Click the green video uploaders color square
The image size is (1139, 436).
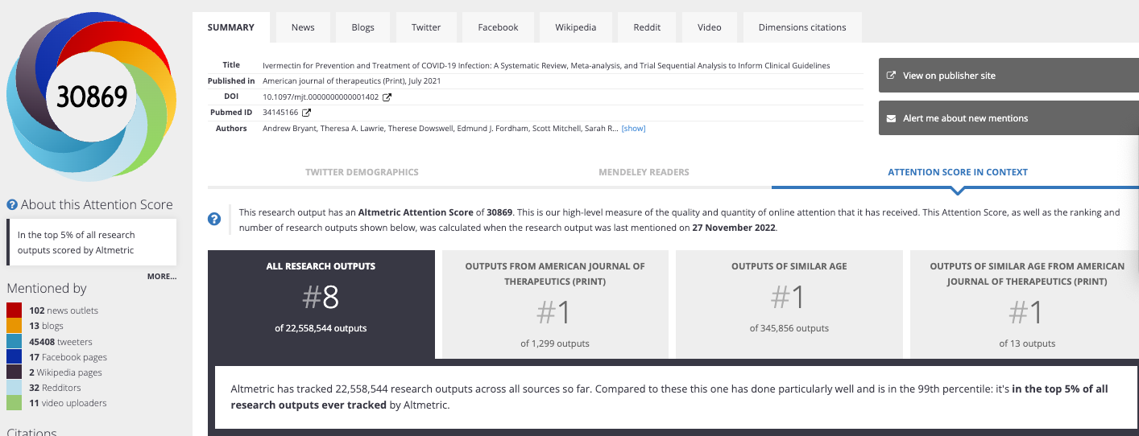pyautogui.click(x=14, y=403)
